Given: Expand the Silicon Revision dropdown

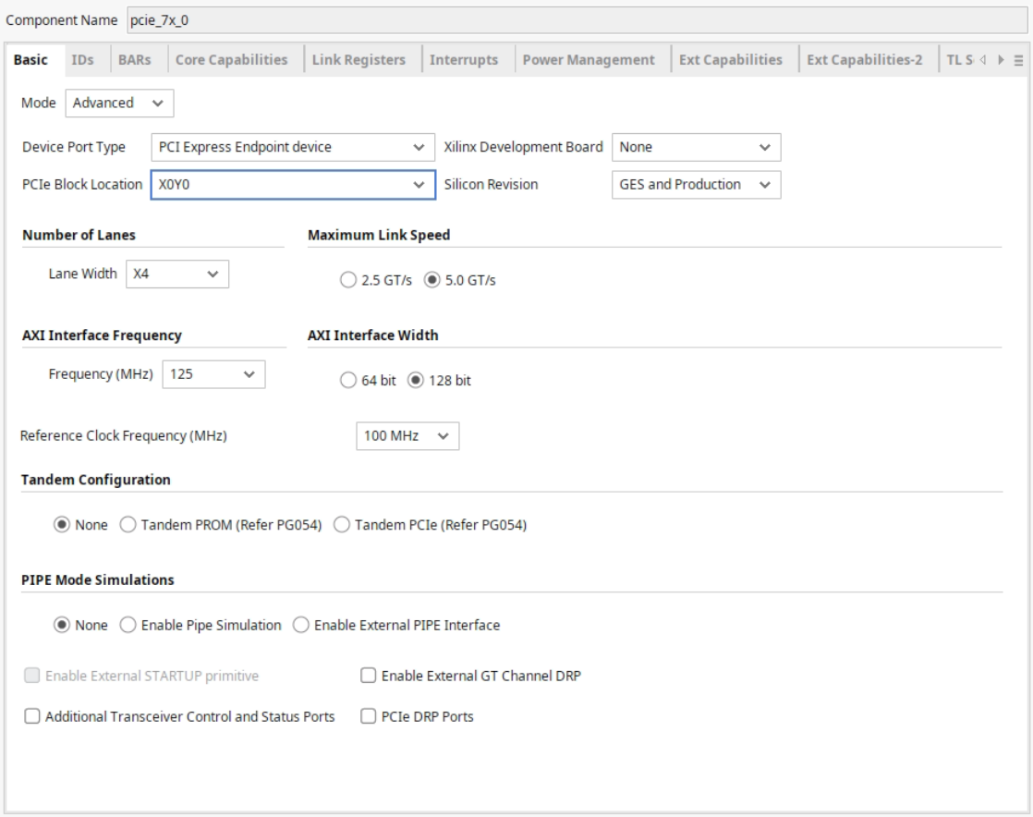Looking at the screenshot, I should click(x=697, y=185).
